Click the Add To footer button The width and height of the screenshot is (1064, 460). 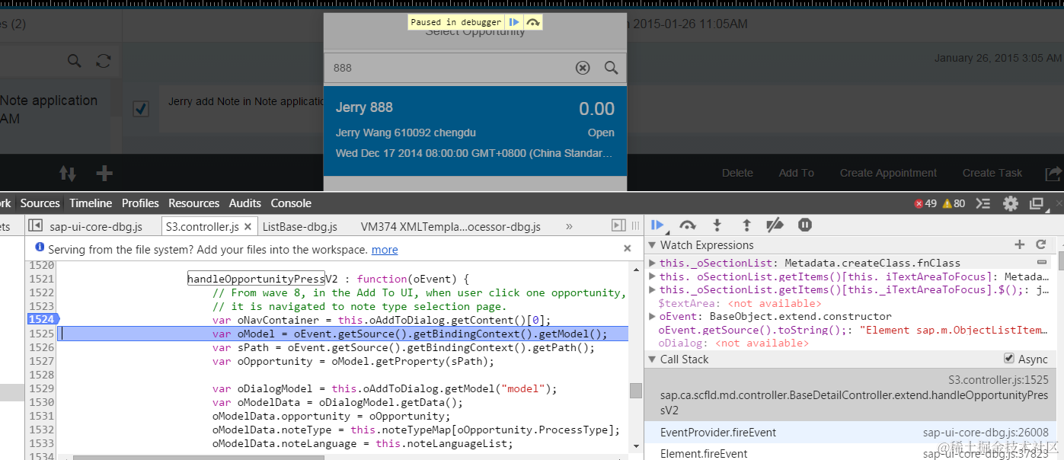797,173
